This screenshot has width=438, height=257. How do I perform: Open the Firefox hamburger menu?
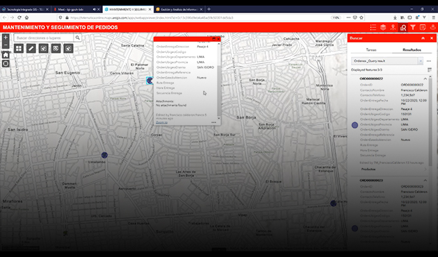(434, 17)
